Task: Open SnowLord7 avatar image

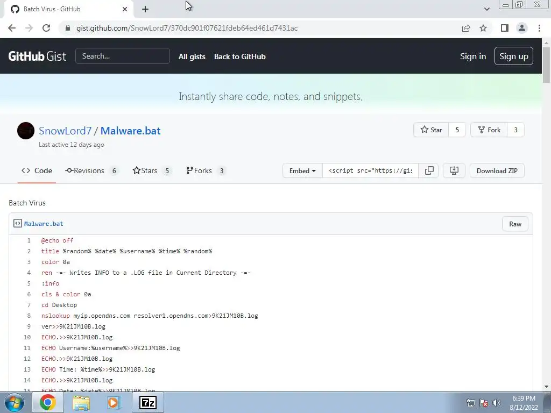Action: [26, 131]
